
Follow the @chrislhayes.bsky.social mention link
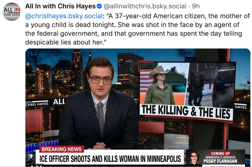click(64, 16)
